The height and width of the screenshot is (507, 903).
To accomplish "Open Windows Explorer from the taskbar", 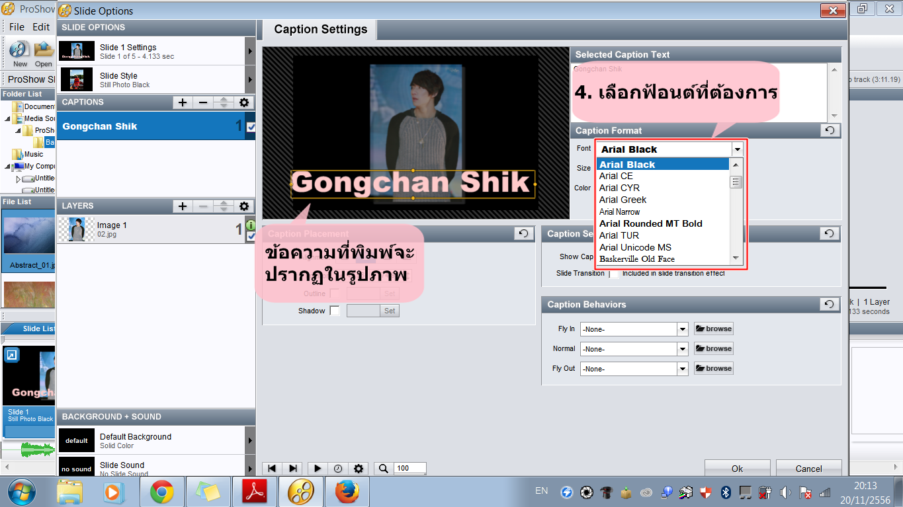I will pos(69,492).
